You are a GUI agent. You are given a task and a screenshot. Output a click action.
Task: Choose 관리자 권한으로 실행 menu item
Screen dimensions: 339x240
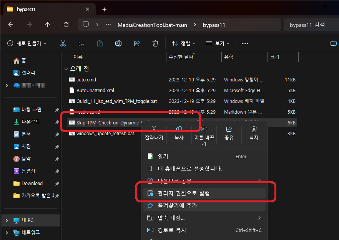point(204,193)
